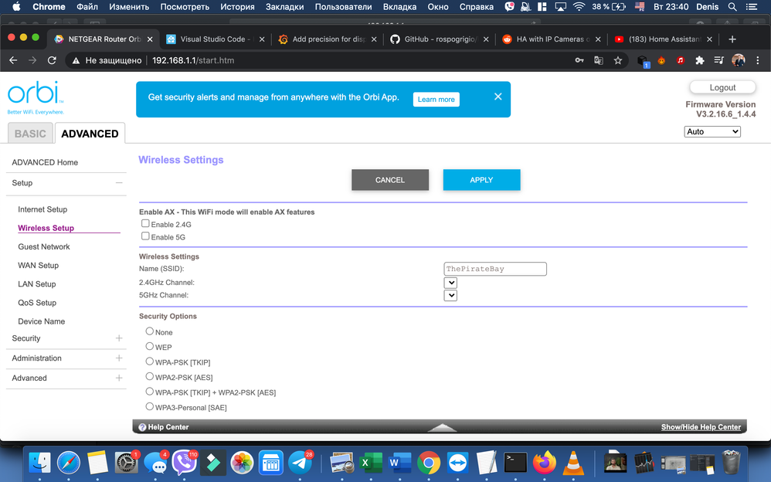Expand the Security section in sidebar
The image size is (771, 482).
[119, 338]
